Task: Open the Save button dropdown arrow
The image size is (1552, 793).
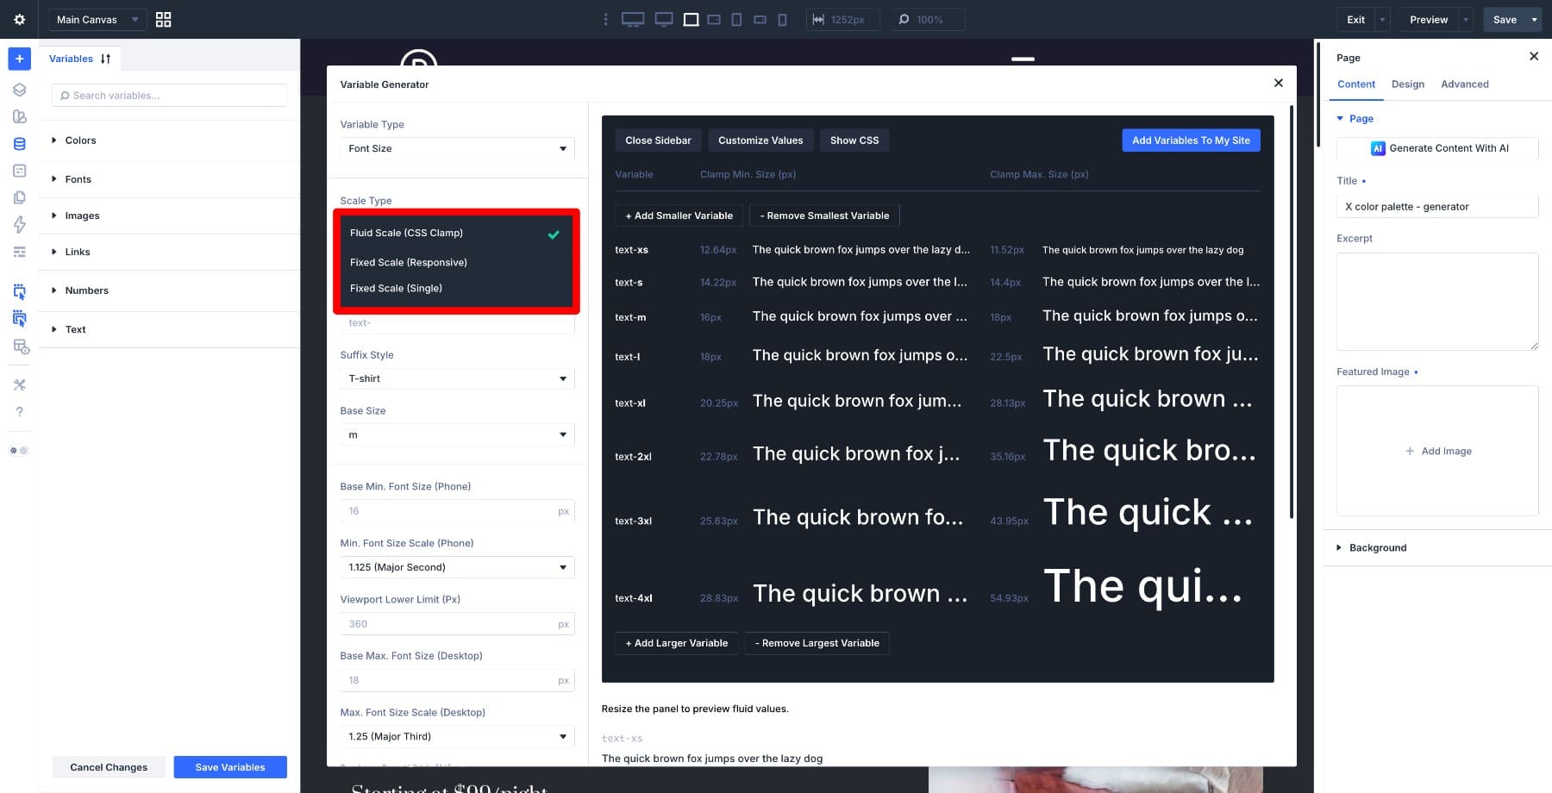Action: [1534, 19]
